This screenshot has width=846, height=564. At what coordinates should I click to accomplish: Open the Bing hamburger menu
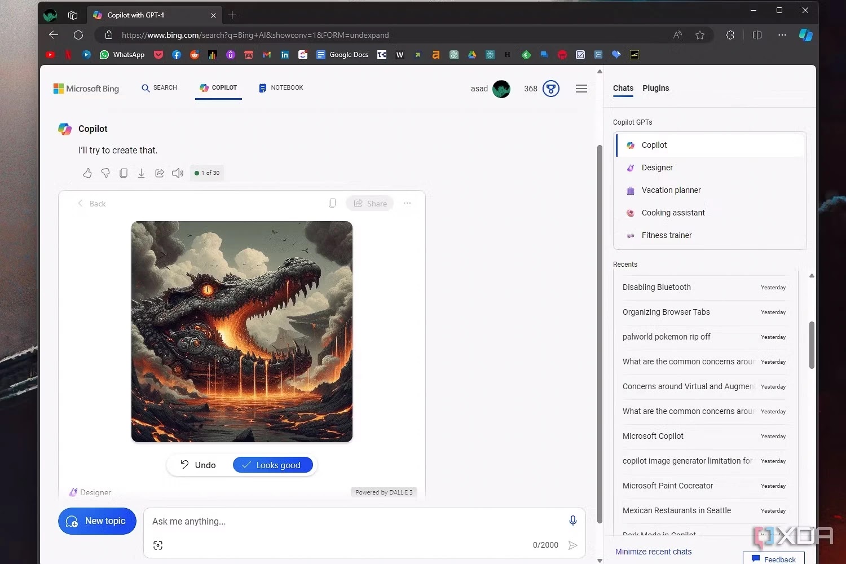point(581,89)
